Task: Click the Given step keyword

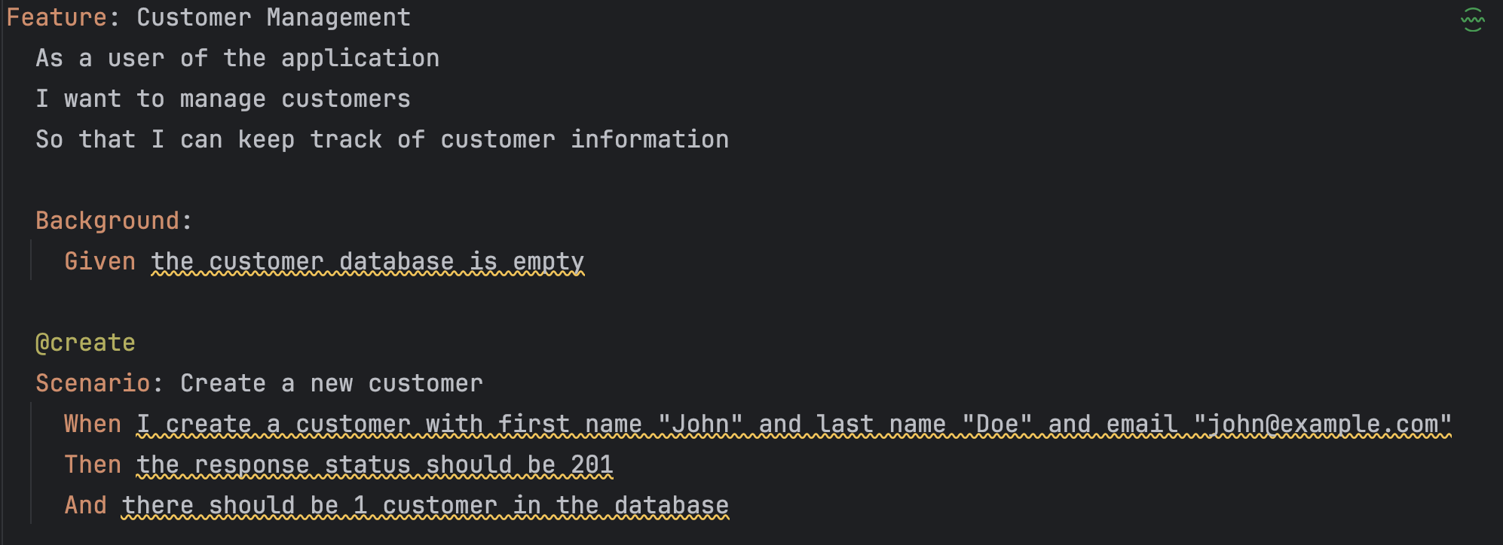Action: click(99, 261)
